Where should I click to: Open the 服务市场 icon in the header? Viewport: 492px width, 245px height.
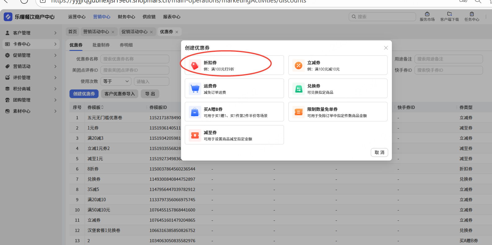pyautogui.click(x=427, y=14)
